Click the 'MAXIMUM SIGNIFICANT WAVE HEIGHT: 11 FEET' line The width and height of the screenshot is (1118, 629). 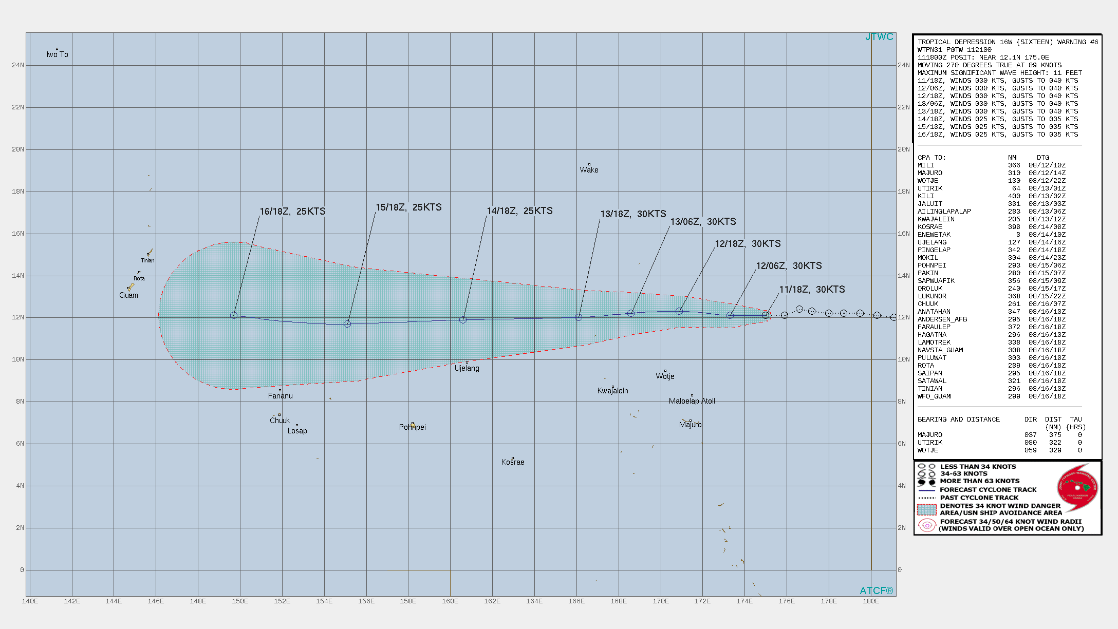[x=1000, y=73]
